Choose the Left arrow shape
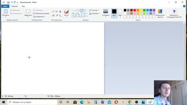This screenshot has width=187, height=105. [x=79, y=16]
